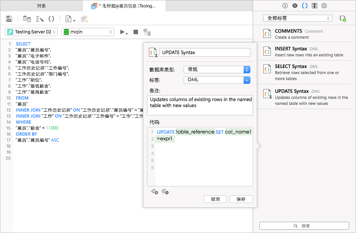The width and height of the screenshot is (356, 233).
Task: Select the COMMENTS snippet in the list
Action: (x=304, y=34)
